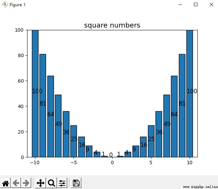This screenshot has width=218, height=189.
Task: Click the y-axis tick label 60
Action: (21, 81)
